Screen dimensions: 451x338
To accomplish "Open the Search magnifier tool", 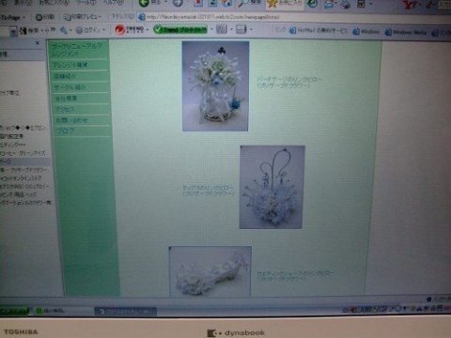I will (x=243, y=3).
